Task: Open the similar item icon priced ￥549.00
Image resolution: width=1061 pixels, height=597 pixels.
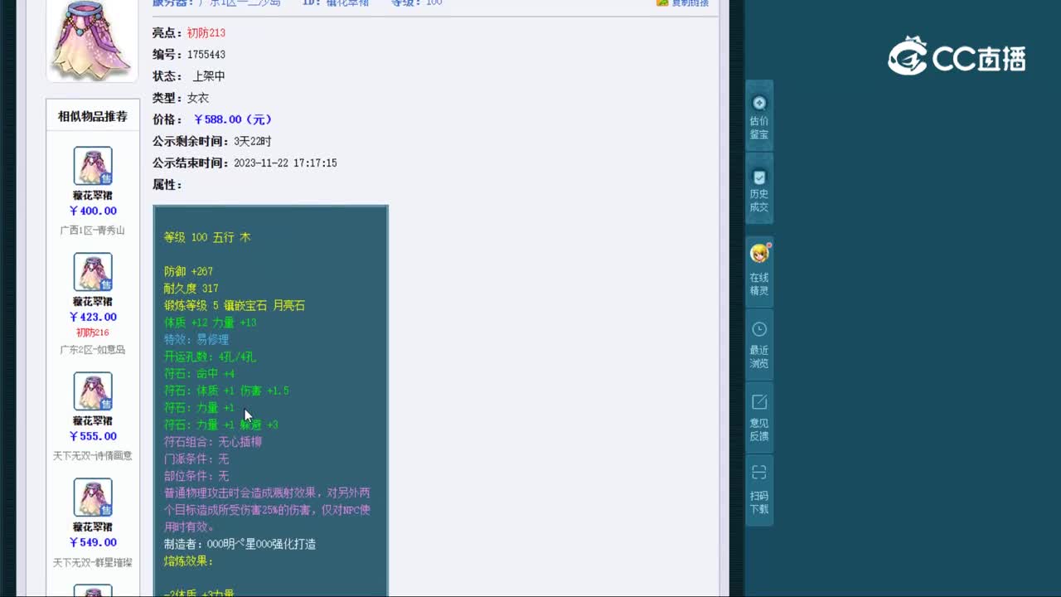Action: pos(93,498)
